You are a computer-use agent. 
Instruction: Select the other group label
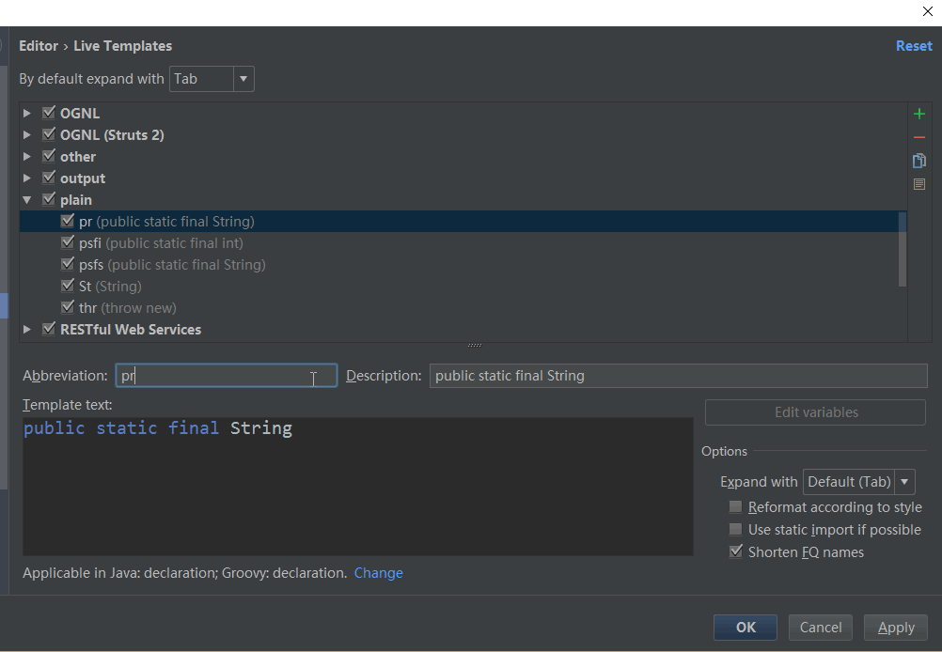tap(77, 157)
